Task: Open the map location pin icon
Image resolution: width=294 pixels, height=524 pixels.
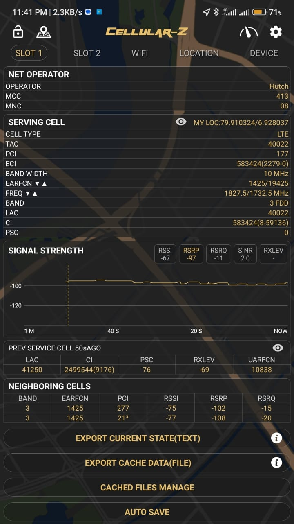Action: (x=43, y=32)
